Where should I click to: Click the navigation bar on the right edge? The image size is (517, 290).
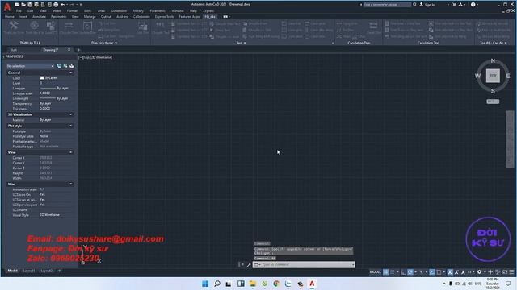click(510, 139)
